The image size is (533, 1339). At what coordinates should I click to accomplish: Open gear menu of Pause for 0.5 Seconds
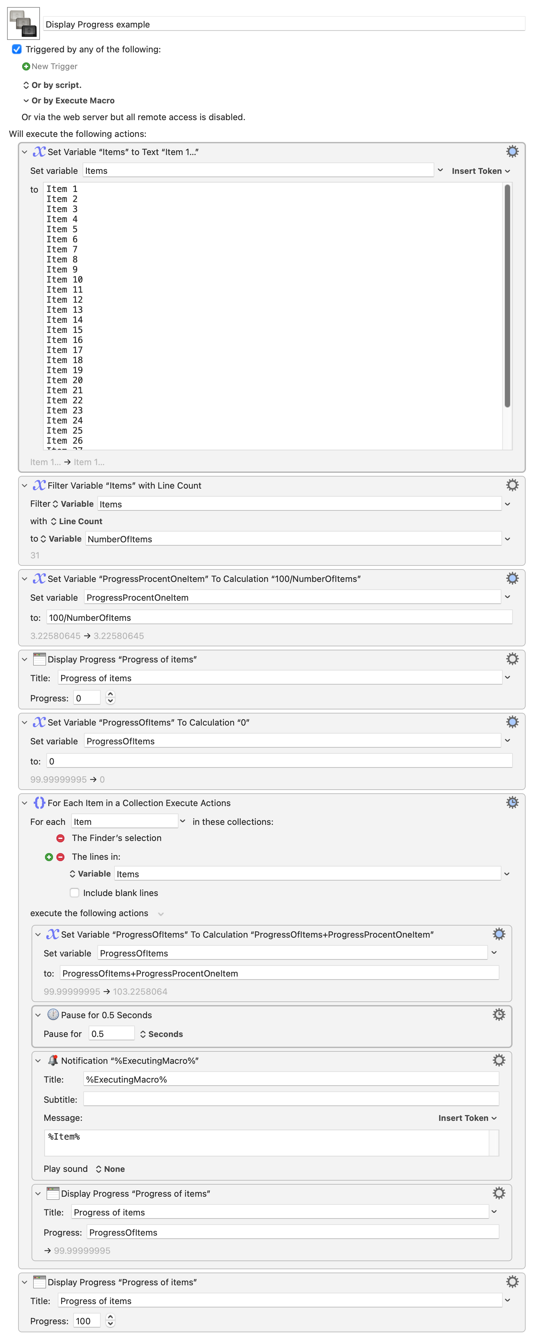[499, 1014]
